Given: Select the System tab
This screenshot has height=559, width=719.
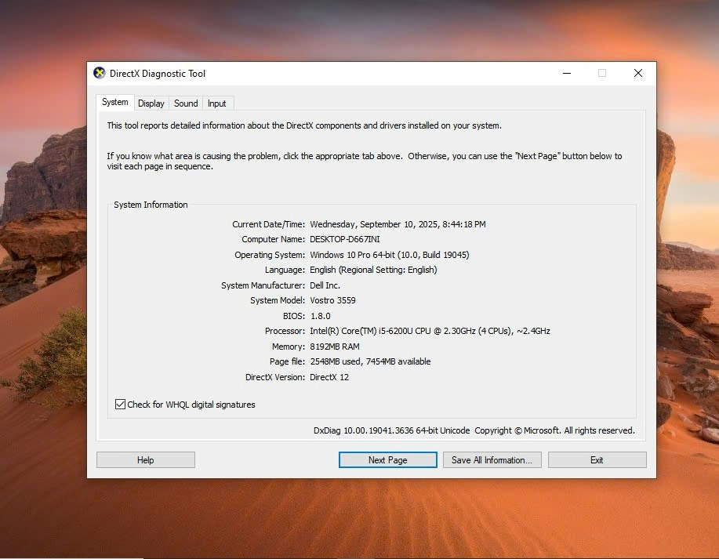Looking at the screenshot, I should click(114, 103).
